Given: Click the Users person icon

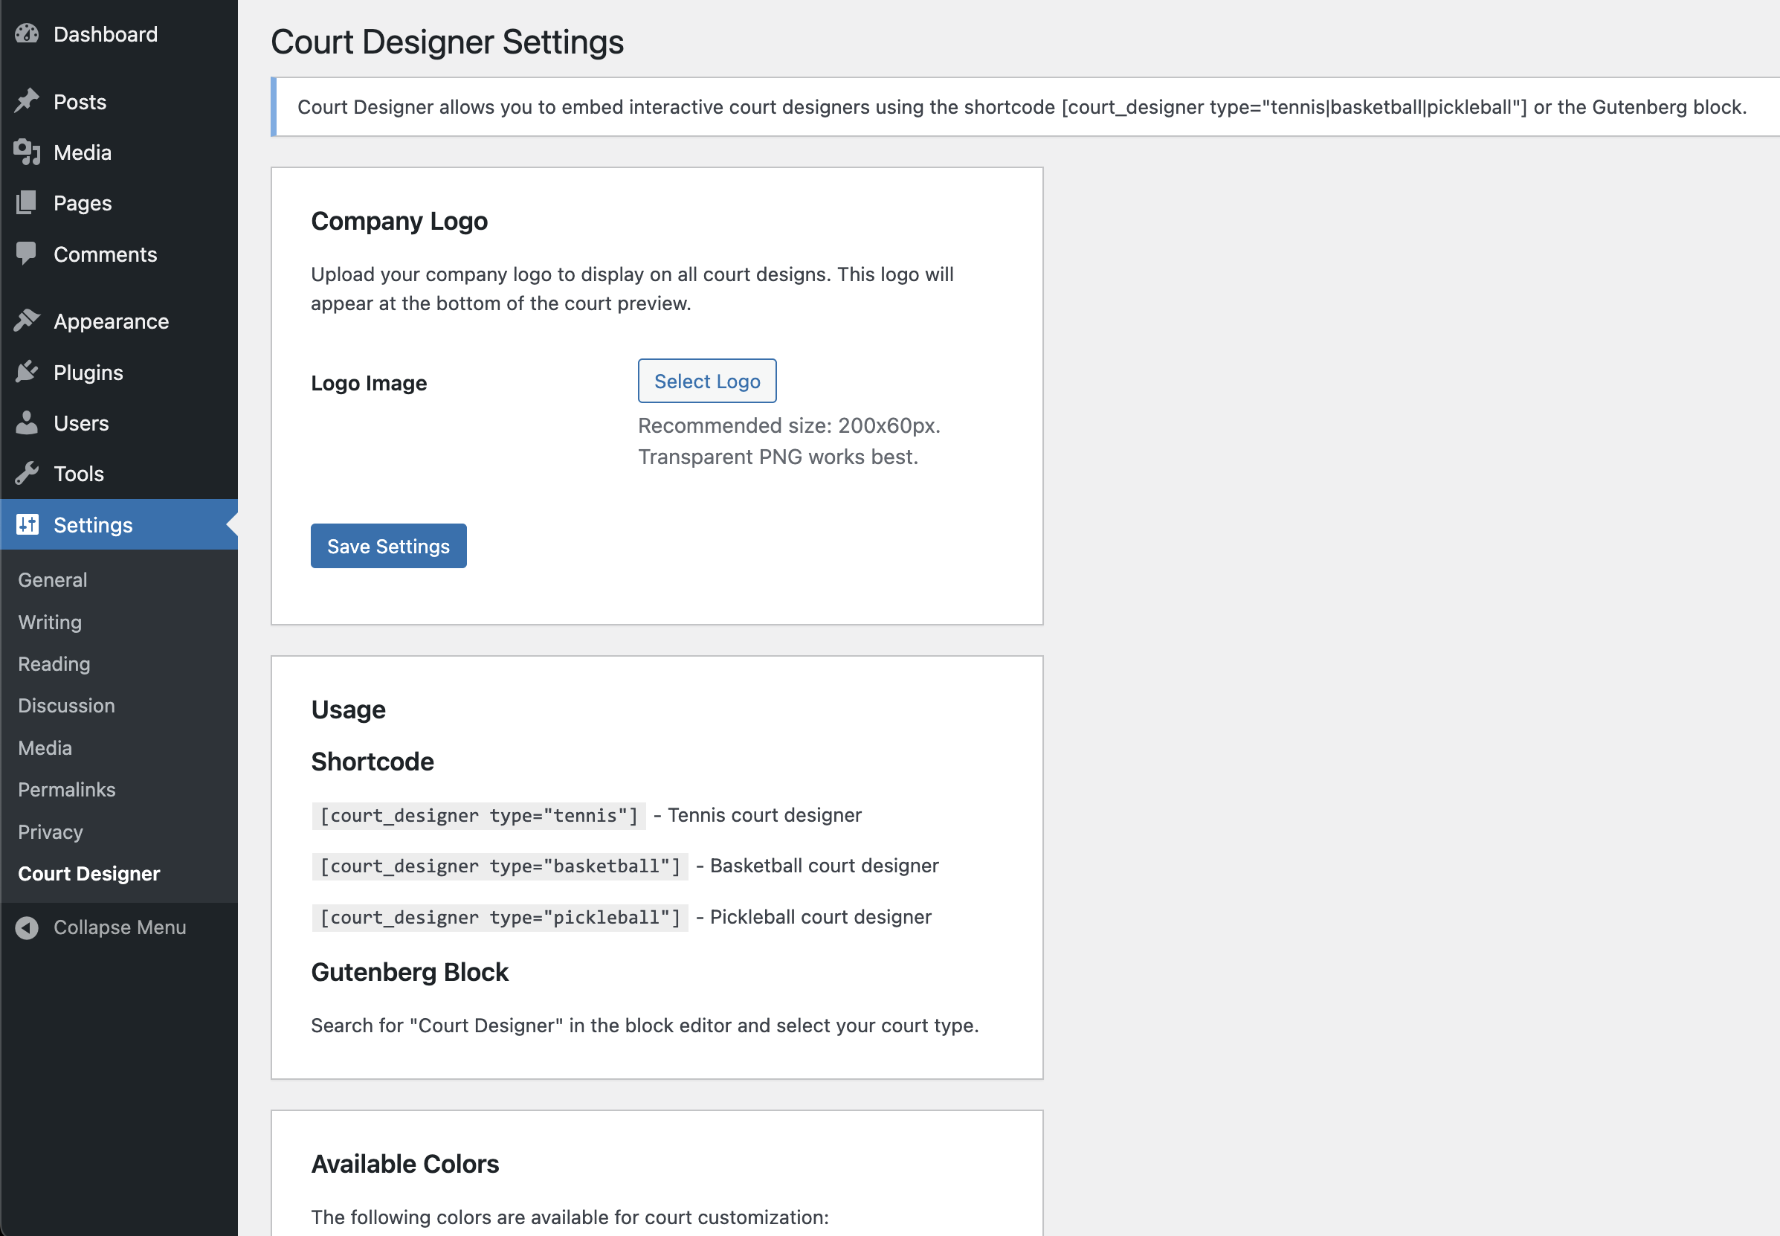Looking at the screenshot, I should [x=28, y=423].
